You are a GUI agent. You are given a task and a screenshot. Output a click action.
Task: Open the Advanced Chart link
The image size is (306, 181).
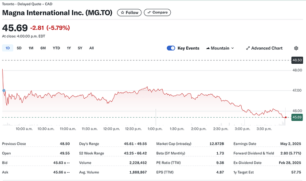pos(267,48)
